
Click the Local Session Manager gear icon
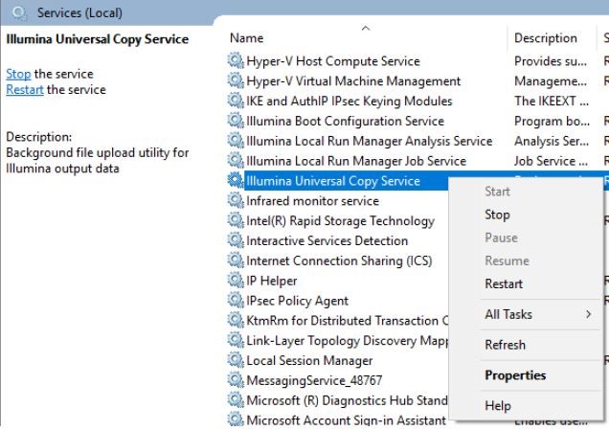coord(236,361)
